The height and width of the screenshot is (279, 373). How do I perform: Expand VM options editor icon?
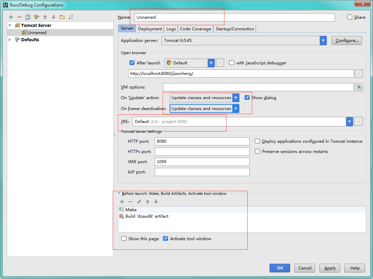359,87
